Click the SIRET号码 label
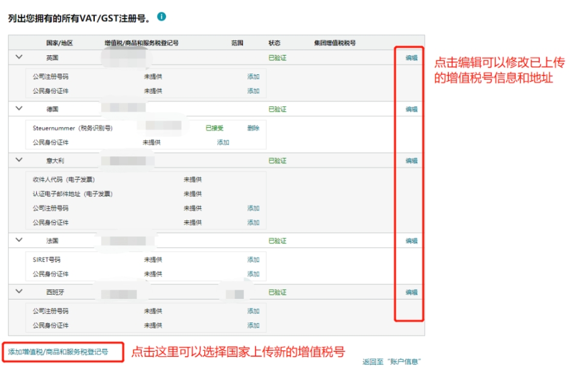Screen dimensions: 572x387 [47, 260]
